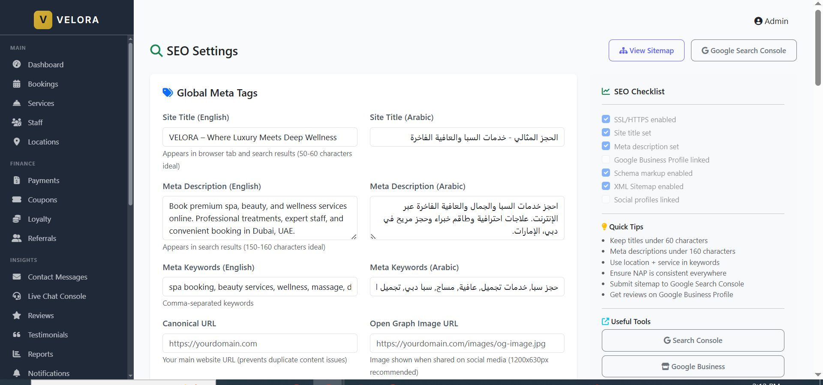Click the sidebar scroll down arrow
Image resolution: width=823 pixels, height=385 pixels.
coord(130,376)
